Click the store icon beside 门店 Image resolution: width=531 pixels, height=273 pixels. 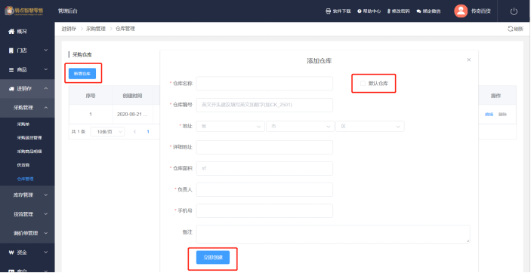pyautogui.click(x=11, y=51)
